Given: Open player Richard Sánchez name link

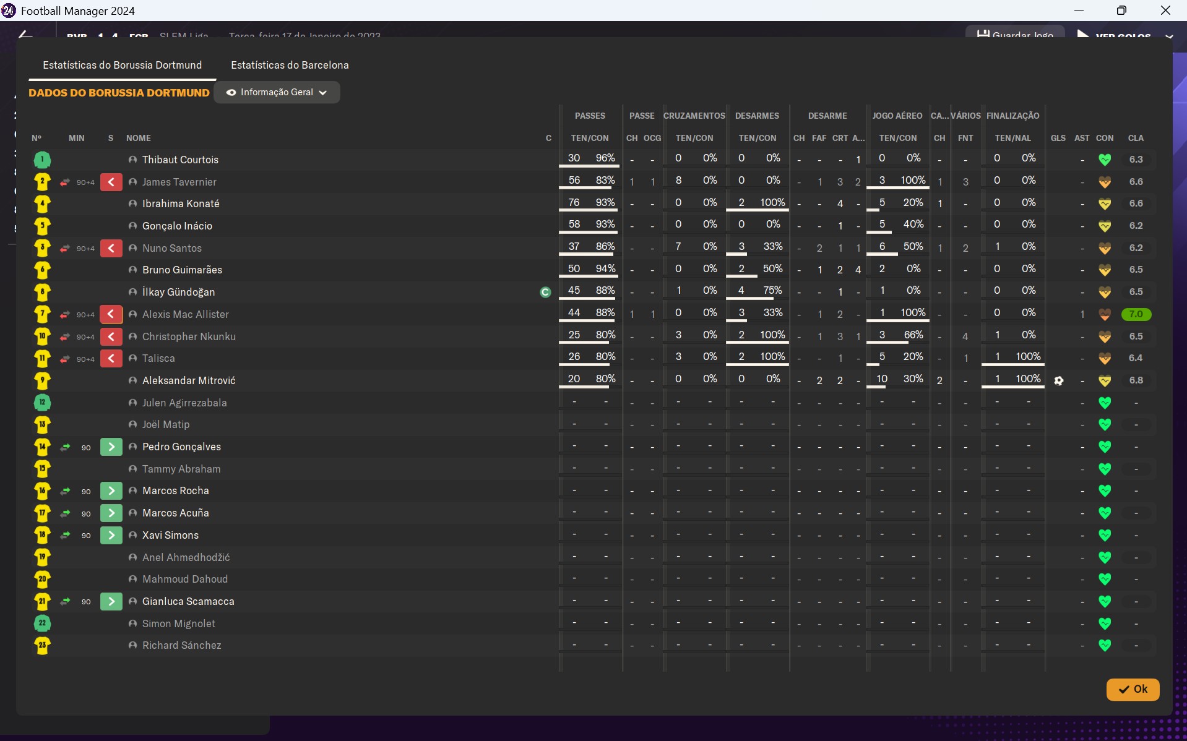Looking at the screenshot, I should [x=182, y=646].
